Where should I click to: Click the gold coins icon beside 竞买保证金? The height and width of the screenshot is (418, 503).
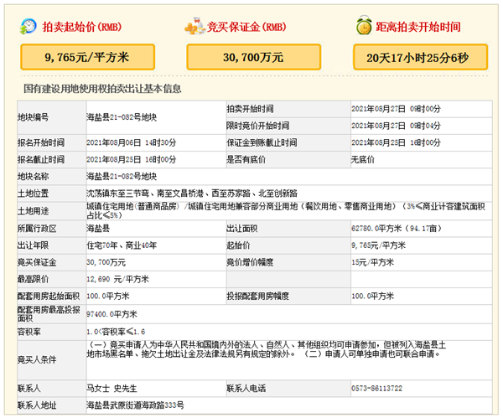194,27
